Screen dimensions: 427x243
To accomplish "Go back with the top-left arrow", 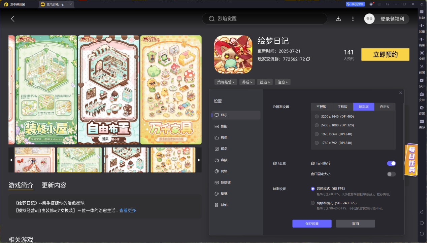I will [x=13, y=19].
